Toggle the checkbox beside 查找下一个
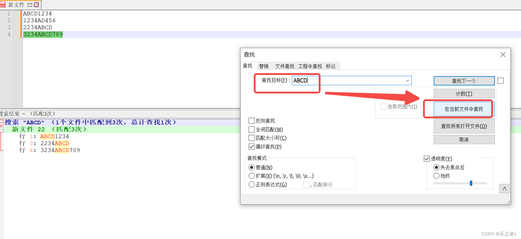 click(x=501, y=81)
